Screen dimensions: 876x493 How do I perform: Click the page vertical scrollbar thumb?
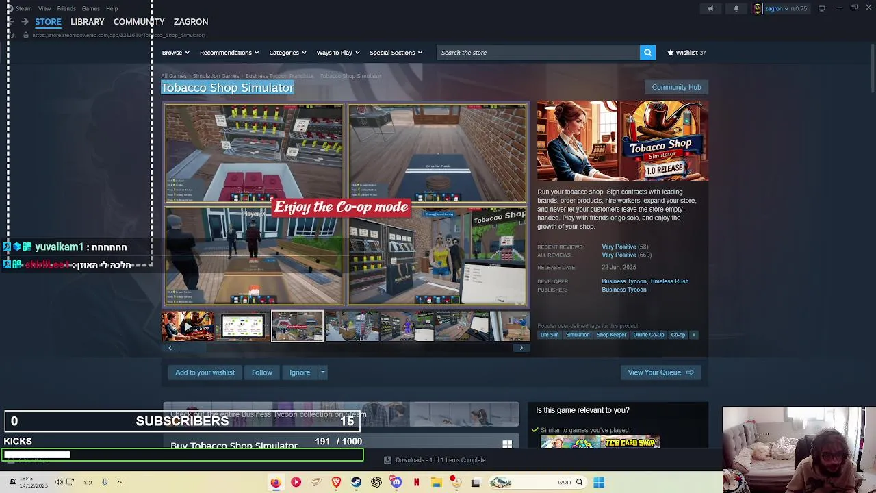pyautogui.click(x=872, y=68)
